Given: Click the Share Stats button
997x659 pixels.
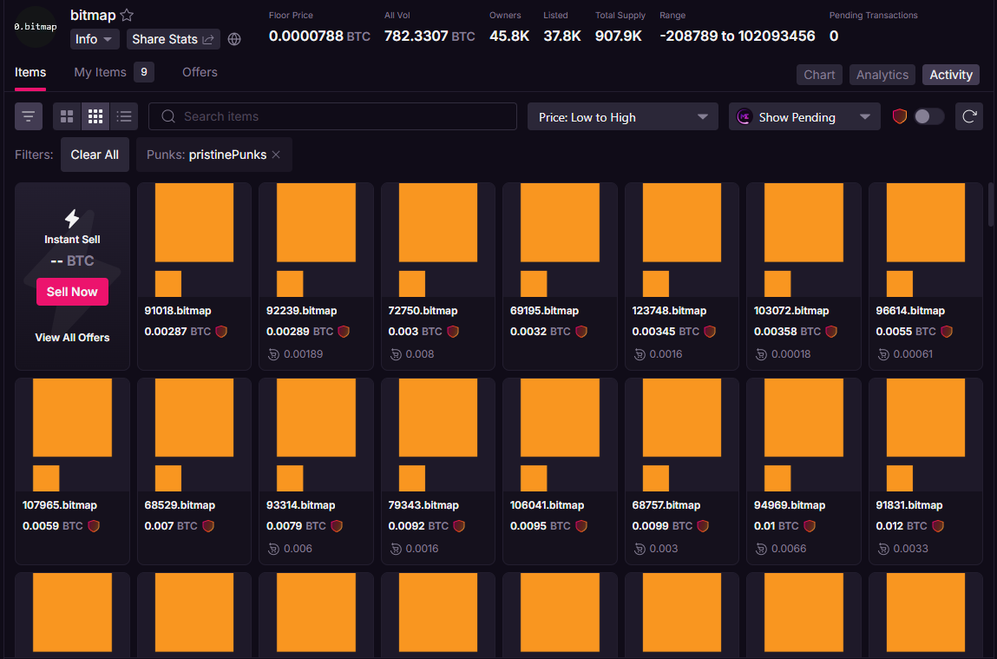Looking at the screenshot, I should 173,39.
